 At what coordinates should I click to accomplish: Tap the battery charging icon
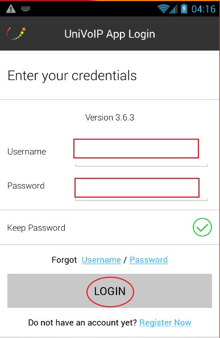[184, 9]
